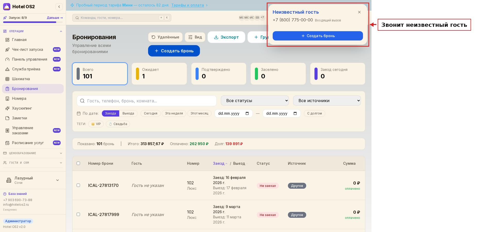Image resolution: width=477 pixels, height=232 pixels.
Task: Click the Hotel OS2 logo icon
Action: pos(7,7)
